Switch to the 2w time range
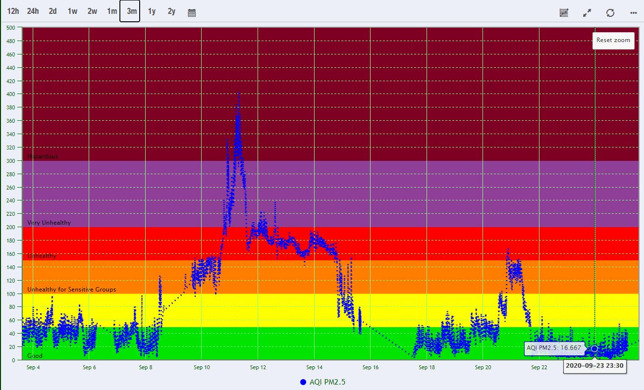 click(x=92, y=11)
